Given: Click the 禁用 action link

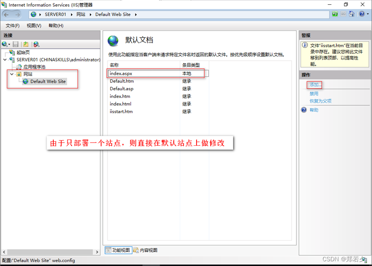Looking at the screenshot, I should pos(314,94).
